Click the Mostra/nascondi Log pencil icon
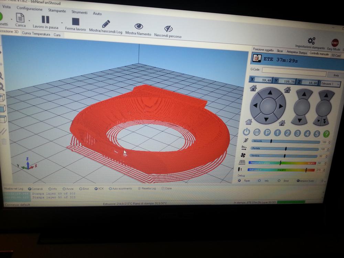The width and height of the screenshot is (344, 258). (106, 24)
